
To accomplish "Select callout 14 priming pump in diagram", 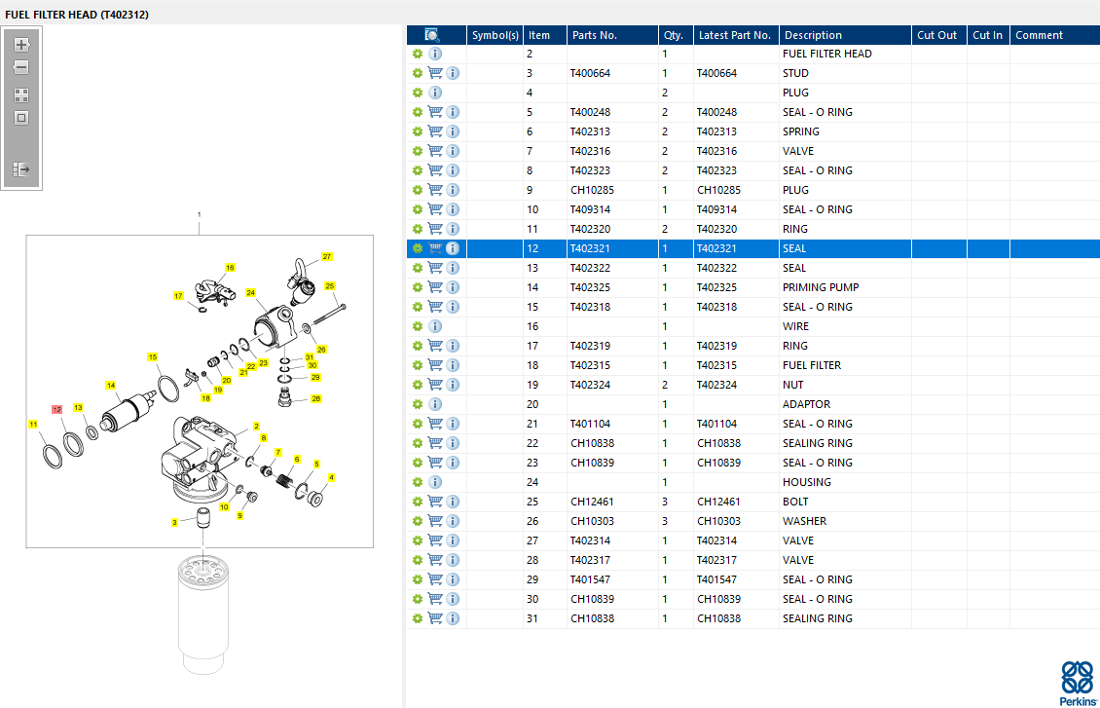I will click(111, 386).
